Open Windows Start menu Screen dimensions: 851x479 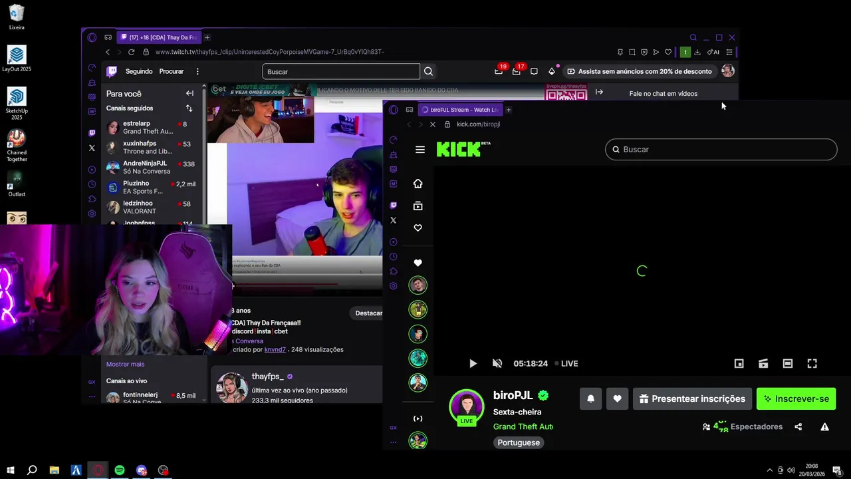coord(10,470)
